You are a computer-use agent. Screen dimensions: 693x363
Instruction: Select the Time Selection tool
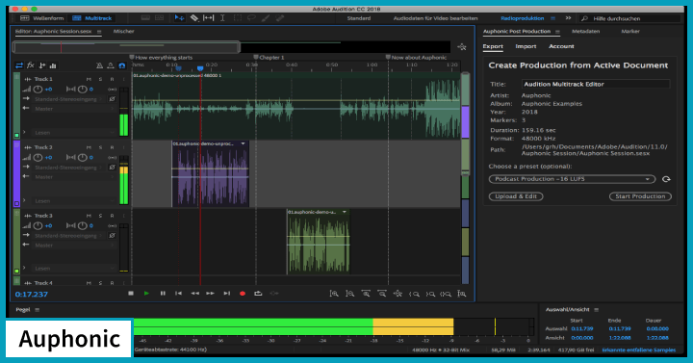point(222,18)
